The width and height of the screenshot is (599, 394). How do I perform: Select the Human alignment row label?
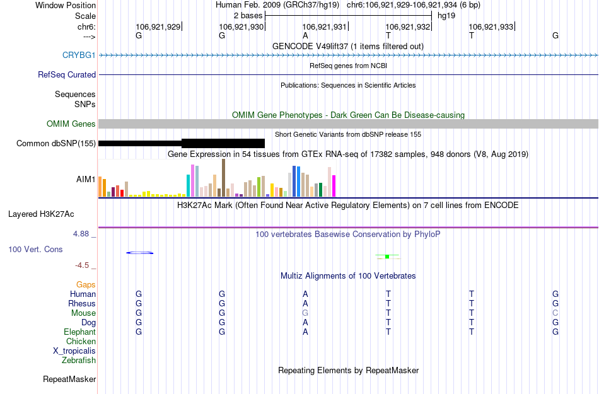point(83,294)
